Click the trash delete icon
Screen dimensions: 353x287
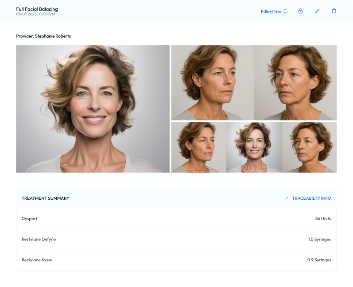pyautogui.click(x=334, y=11)
